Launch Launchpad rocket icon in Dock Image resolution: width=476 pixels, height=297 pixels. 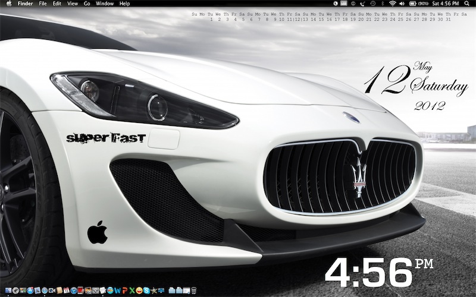[15, 290]
